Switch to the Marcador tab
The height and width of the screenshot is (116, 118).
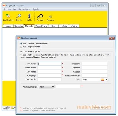pyautogui.click(x=29, y=26)
